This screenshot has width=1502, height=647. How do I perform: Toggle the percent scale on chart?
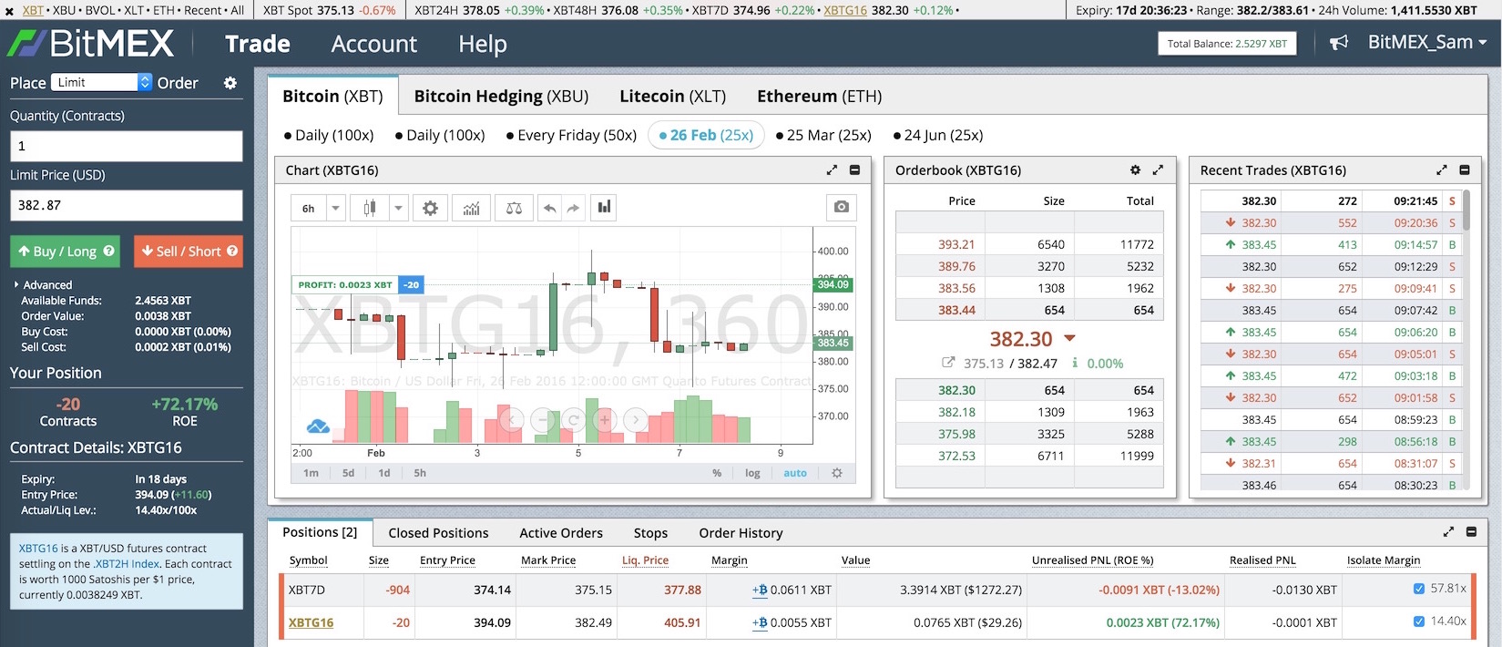coord(717,473)
